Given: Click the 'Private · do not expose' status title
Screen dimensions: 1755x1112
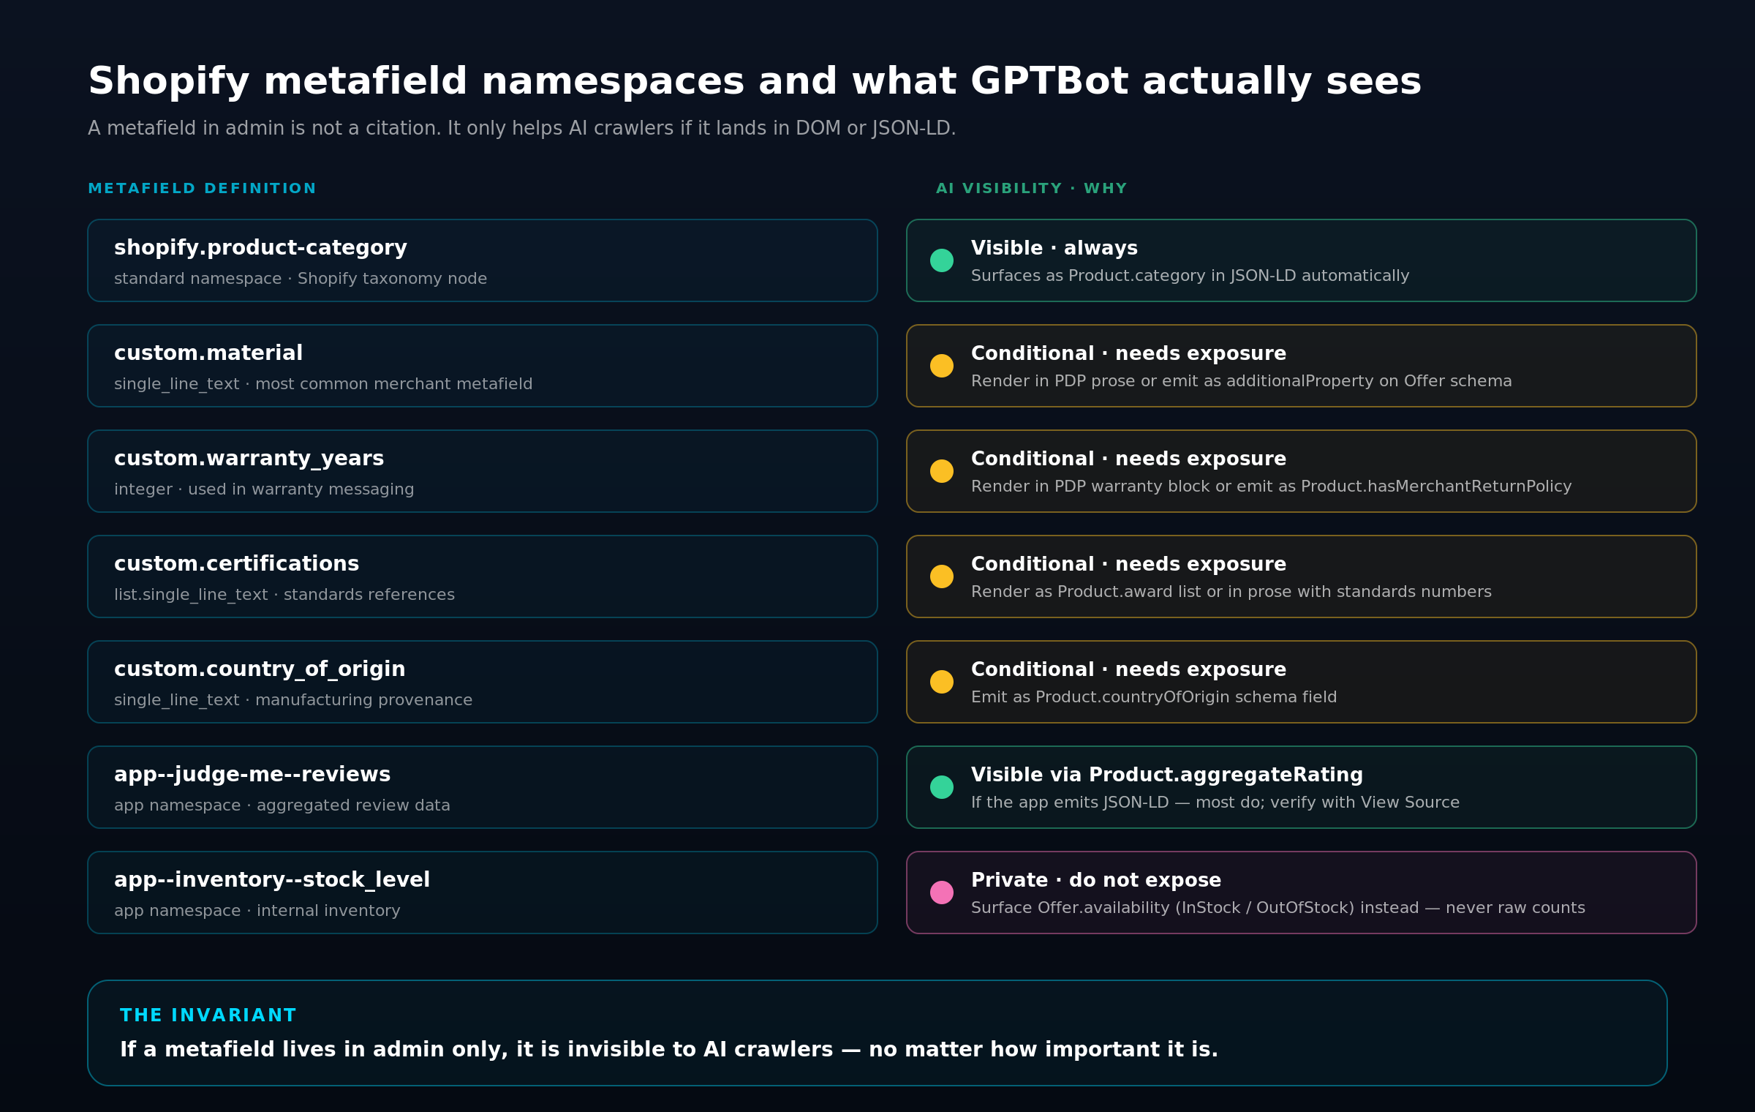Looking at the screenshot, I should [1096, 881].
